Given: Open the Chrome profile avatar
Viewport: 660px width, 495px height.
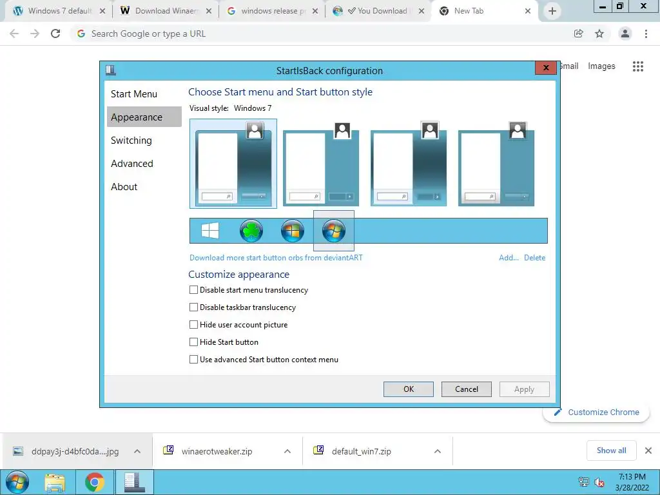Looking at the screenshot, I should click(x=625, y=34).
